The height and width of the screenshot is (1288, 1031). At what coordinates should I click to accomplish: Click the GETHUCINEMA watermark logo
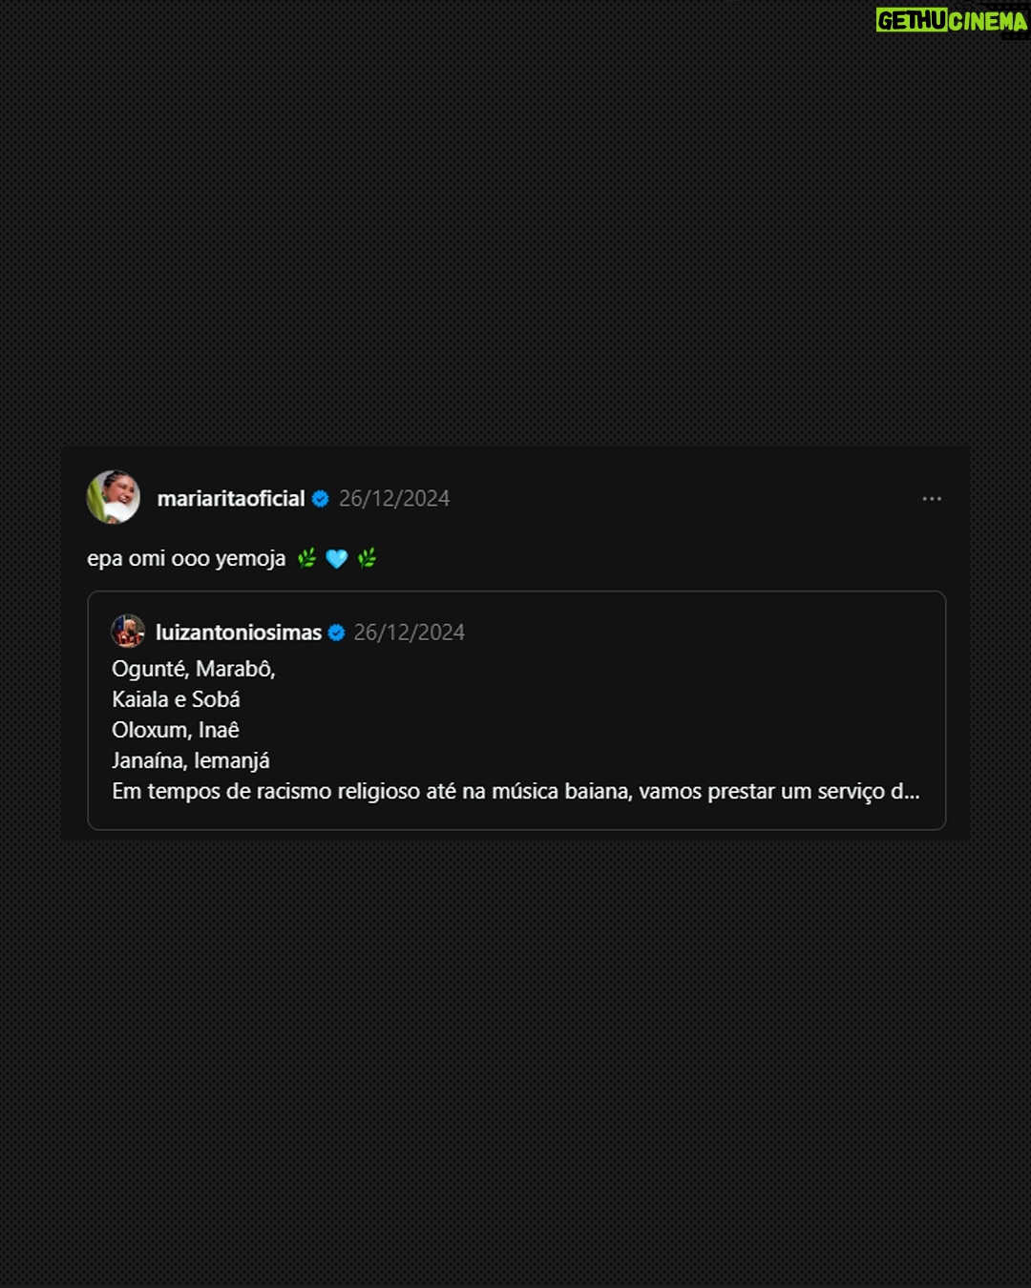tap(951, 20)
